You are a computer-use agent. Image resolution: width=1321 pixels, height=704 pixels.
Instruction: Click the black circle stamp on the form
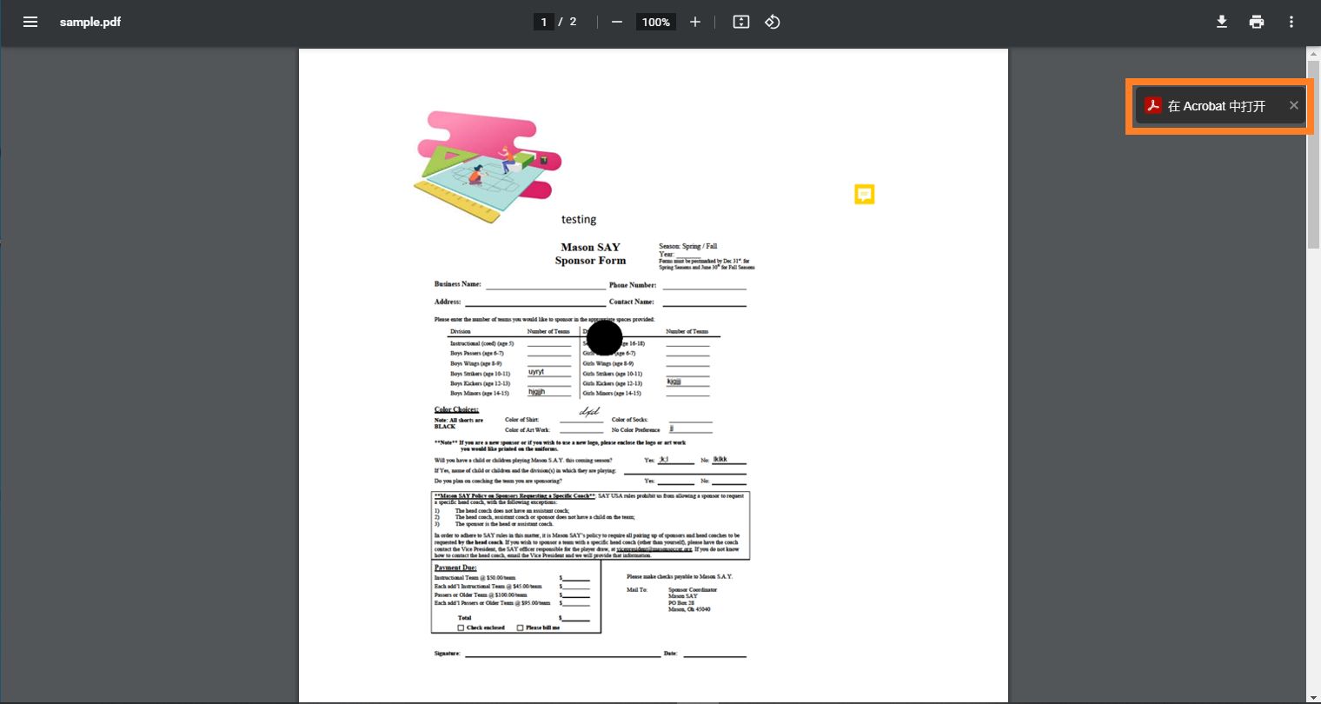point(604,338)
